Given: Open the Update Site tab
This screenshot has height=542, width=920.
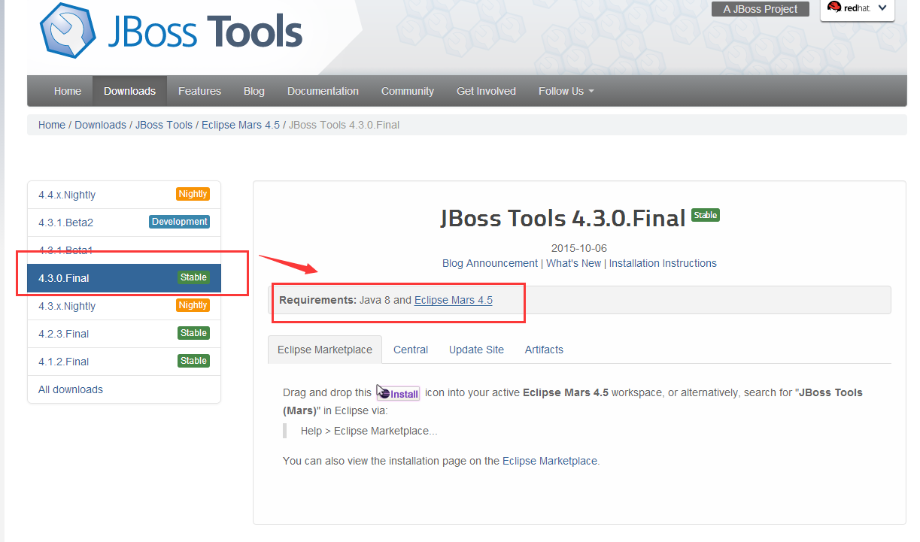Looking at the screenshot, I should click(476, 350).
